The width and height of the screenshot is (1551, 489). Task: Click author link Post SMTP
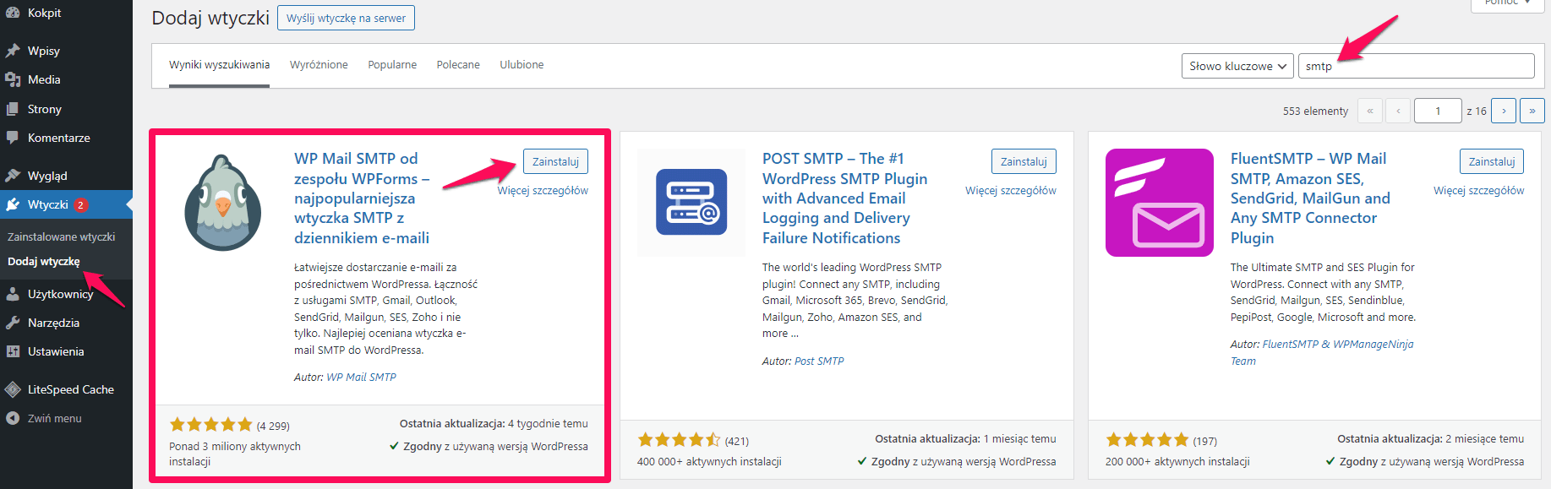[819, 361]
